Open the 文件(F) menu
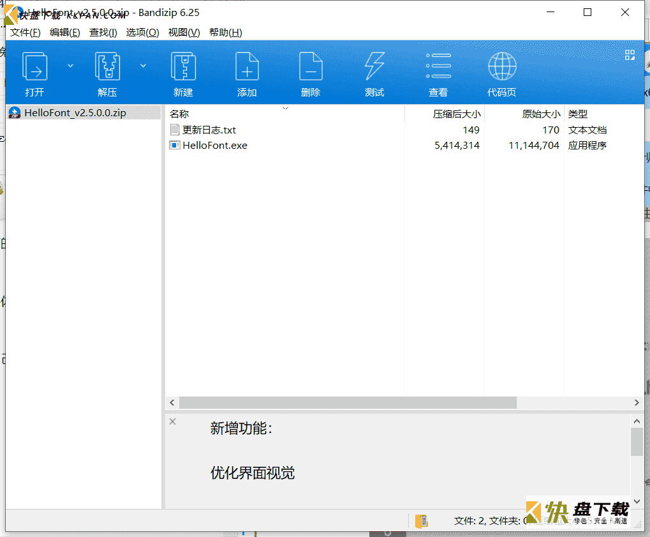Image resolution: width=650 pixels, height=537 pixels. click(26, 33)
